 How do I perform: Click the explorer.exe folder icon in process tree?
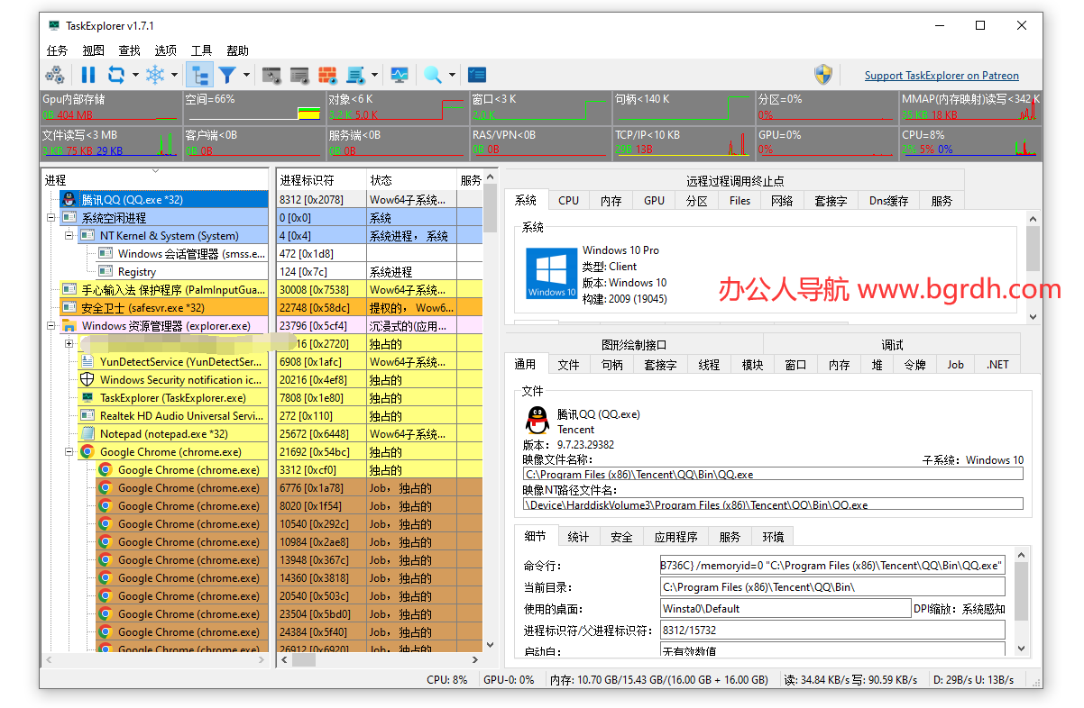tap(69, 325)
